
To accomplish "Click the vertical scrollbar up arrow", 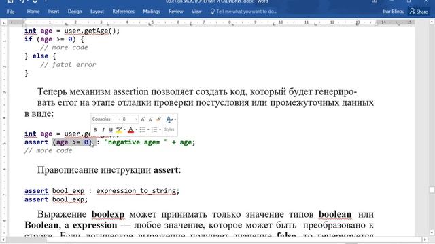I will coord(432,21).
